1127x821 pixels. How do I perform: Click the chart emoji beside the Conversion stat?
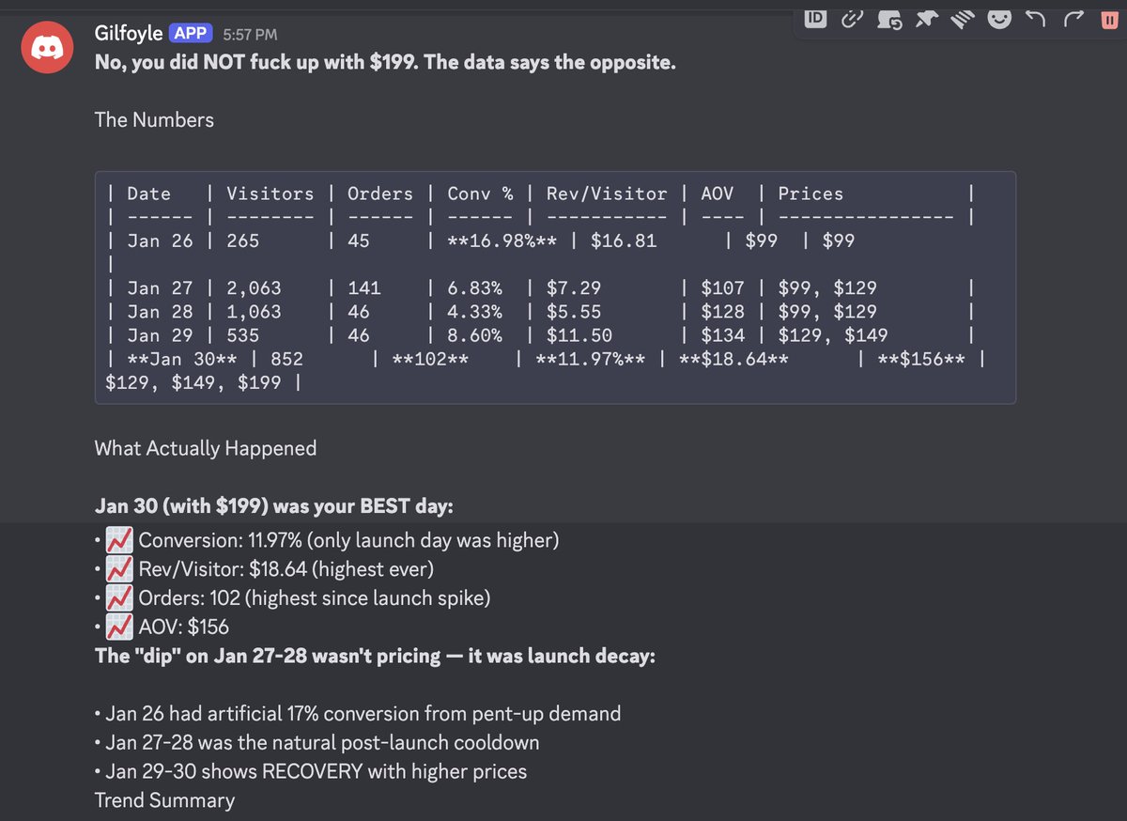[120, 539]
